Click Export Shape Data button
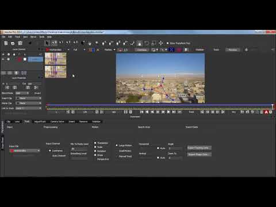276x207 pixels. [200, 155]
